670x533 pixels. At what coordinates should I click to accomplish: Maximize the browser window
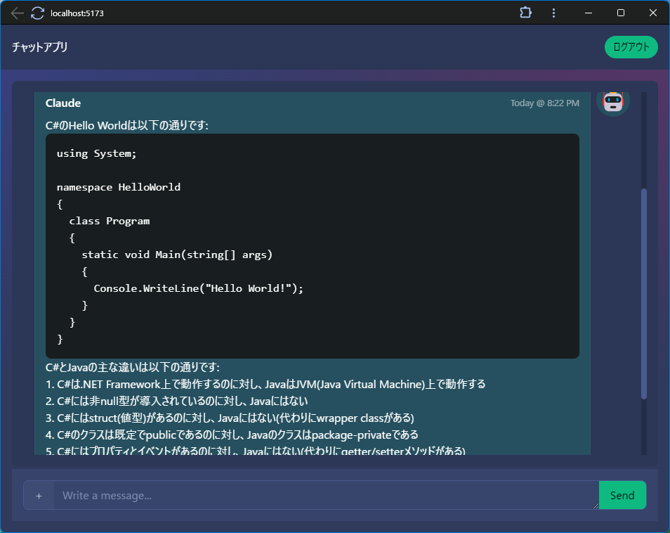pyautogui.click(x=621, y=13)
